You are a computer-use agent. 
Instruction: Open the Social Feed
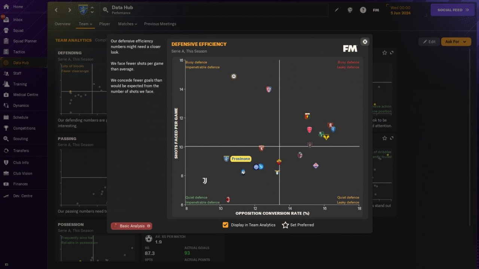[453, 10]
